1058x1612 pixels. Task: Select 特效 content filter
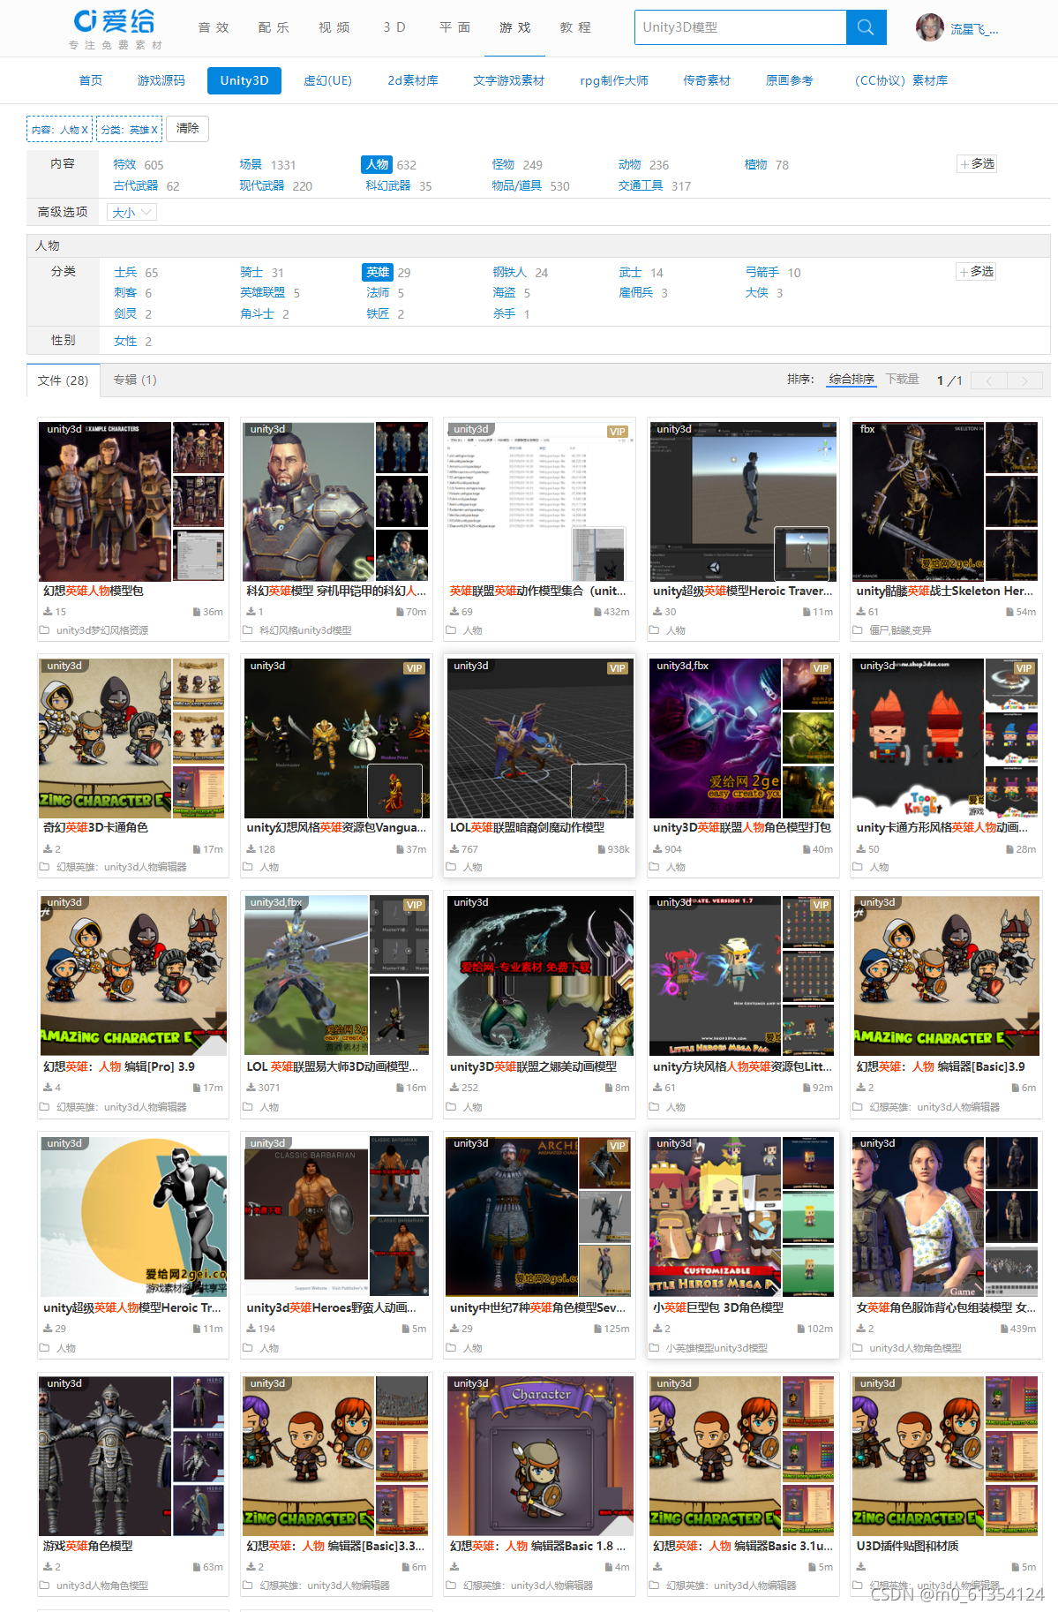coord(125,164)
